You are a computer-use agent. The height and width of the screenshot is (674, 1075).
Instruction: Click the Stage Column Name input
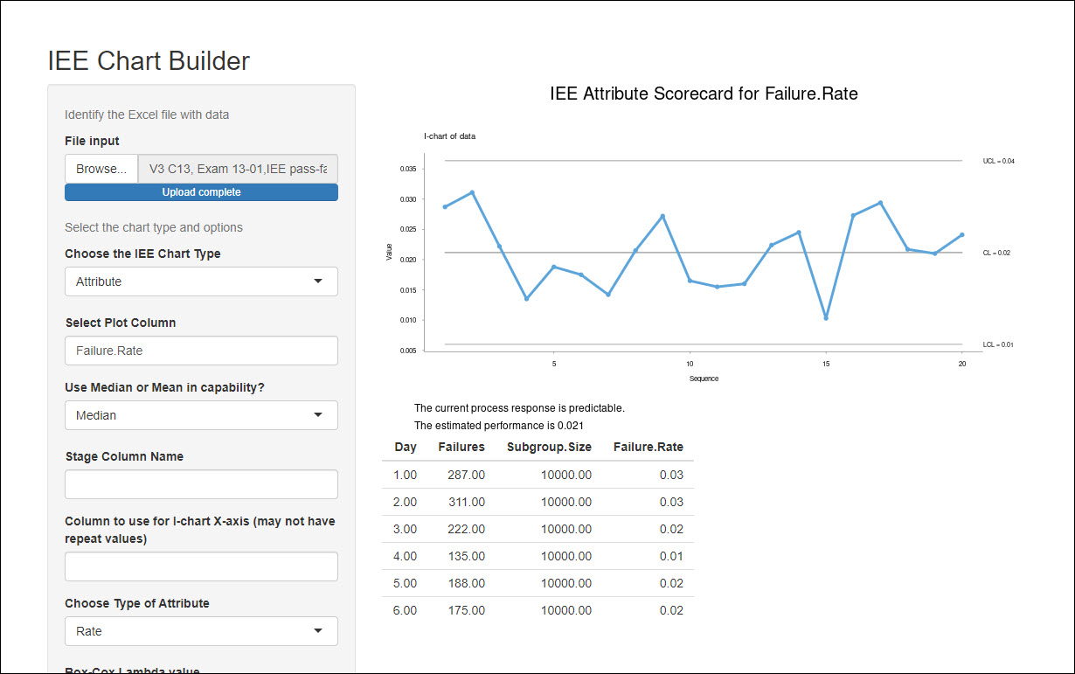point(201,484)
